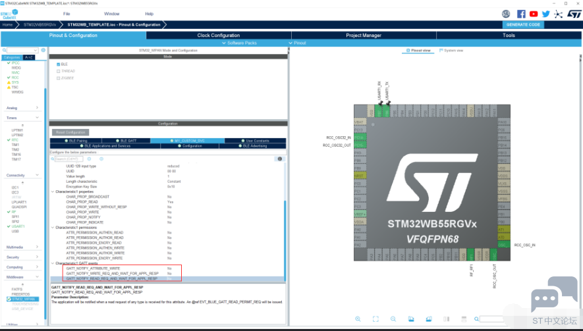Collapse Characteristic1 permissions group
Screen dimensions: 583x331
pos(53,227)
